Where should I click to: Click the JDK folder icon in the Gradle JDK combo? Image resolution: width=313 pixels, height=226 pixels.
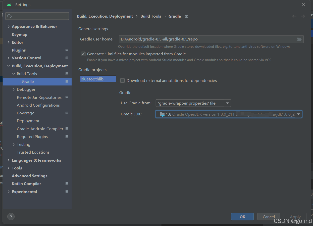click(x=162, y=114)
